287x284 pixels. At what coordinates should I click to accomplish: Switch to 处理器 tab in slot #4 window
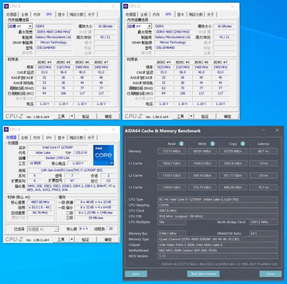pos(130,14)
